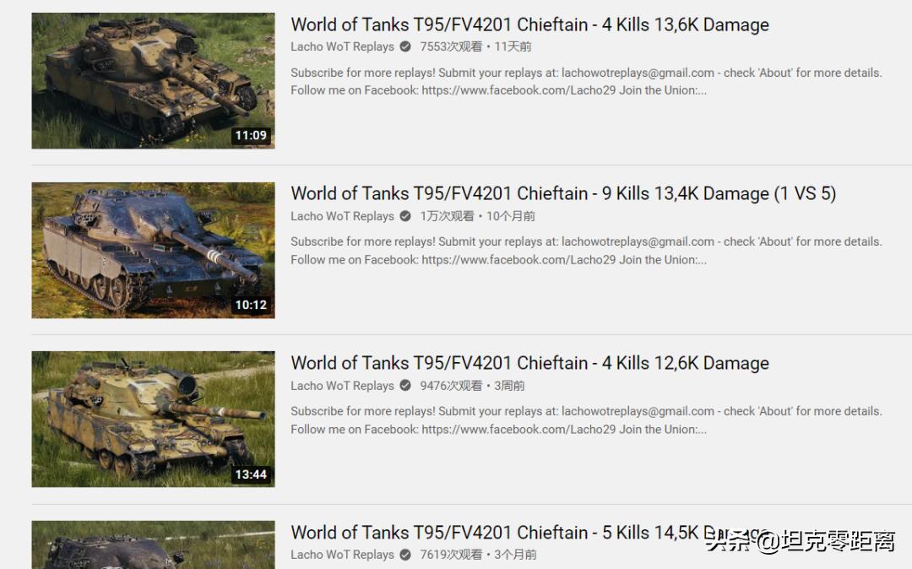Open the 13:44 camouflage tank video thumbnail
The image size is (912, 569).
click(x=153, y=419)
